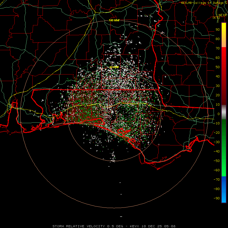This screenshot has width=228, height=228.
Task: Click the "100 NMI" range ring label
Action: [x=114, y=20]
